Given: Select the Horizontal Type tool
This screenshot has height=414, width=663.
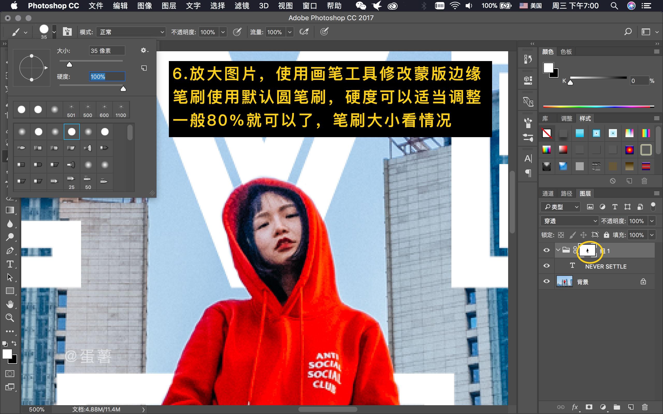Looking at the screenshot, I should [x=10, y=264].
